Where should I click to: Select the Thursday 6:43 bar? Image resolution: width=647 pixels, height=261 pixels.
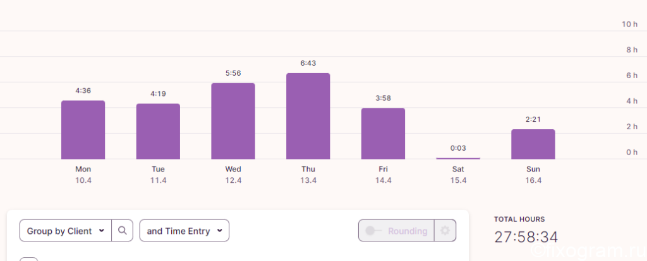pos(308,116)
